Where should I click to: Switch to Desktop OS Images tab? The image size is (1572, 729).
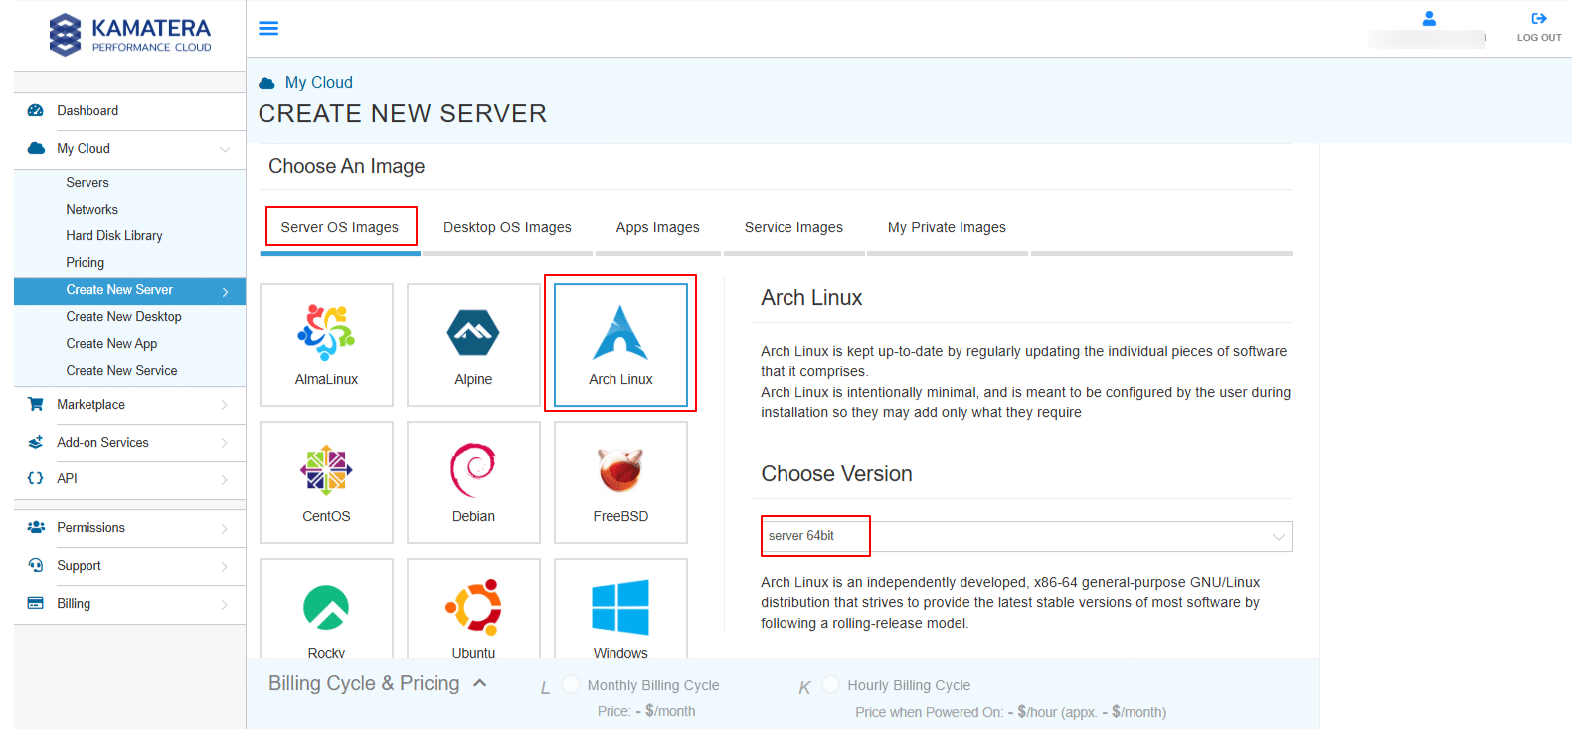507,227
